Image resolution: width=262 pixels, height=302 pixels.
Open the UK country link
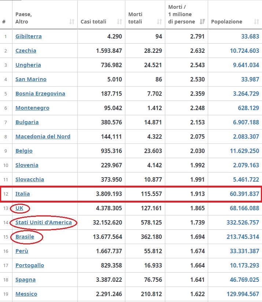coord(19,208)
